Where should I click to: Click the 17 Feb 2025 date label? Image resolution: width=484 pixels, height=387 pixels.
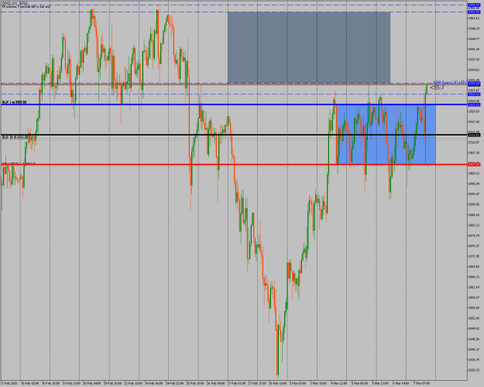click(x=8, y=383)
